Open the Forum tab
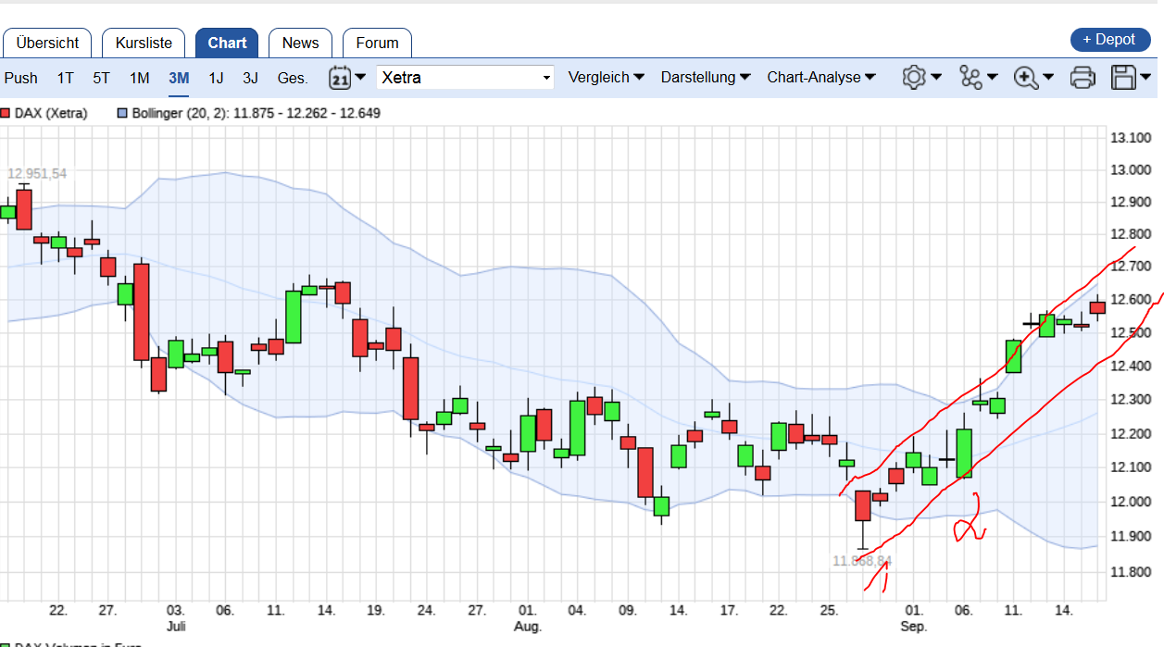Screen dimensions: 1164x647 377,43
